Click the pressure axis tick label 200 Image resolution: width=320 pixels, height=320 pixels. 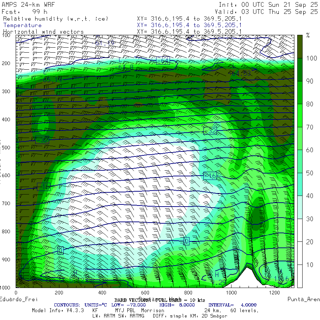[x=6, y=64]
